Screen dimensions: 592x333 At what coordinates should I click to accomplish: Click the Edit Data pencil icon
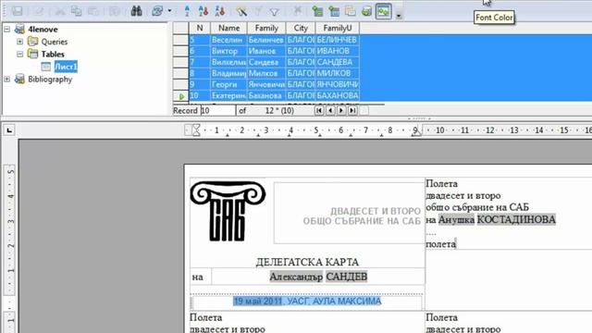(38, 11)
